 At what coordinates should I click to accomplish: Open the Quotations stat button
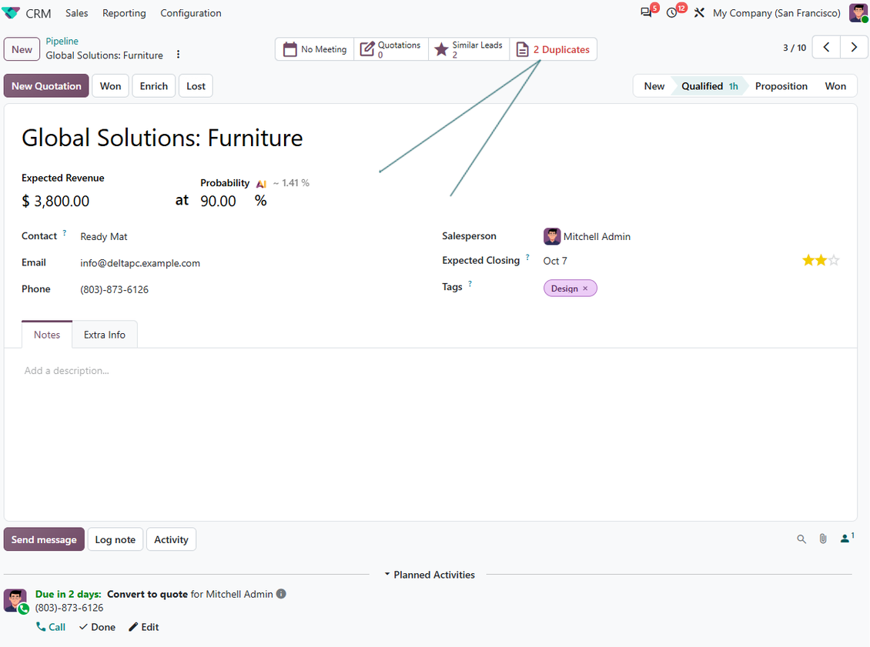point(391,49)
